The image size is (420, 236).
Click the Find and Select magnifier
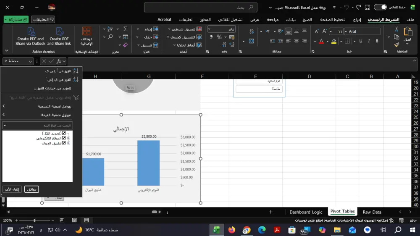[110, 37]
